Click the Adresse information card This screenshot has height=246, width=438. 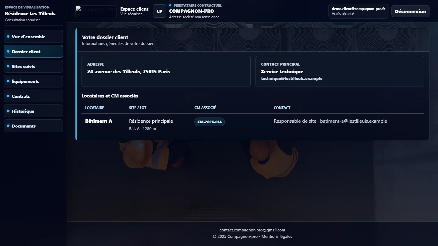click(166, 71)
